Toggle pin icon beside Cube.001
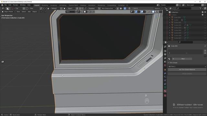The width and height of the screenshot is (207, 116). coord(205,46)
